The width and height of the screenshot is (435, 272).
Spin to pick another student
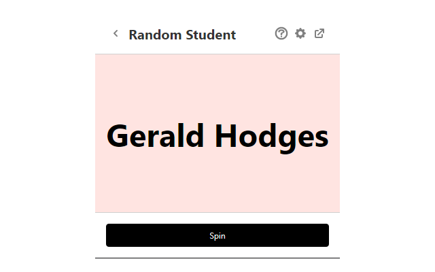(217, 235)
